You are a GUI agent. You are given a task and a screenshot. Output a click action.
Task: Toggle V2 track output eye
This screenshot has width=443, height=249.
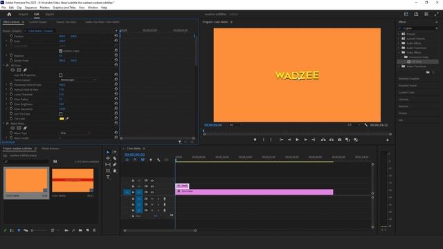tap(152, 186)
